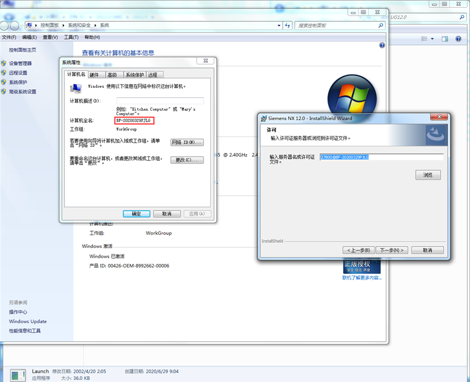The image size is (470, 382).
Task: Click the 上一步(B) button in wizard
Action: click(358, 250)
